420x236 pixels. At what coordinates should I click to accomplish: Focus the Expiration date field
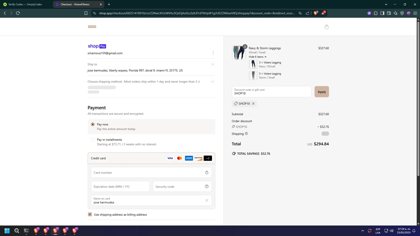[x=120, y=187]
